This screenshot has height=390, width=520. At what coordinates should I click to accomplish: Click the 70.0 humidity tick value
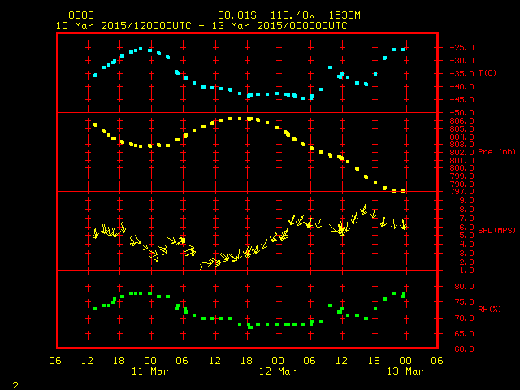[x=464, y=318]
